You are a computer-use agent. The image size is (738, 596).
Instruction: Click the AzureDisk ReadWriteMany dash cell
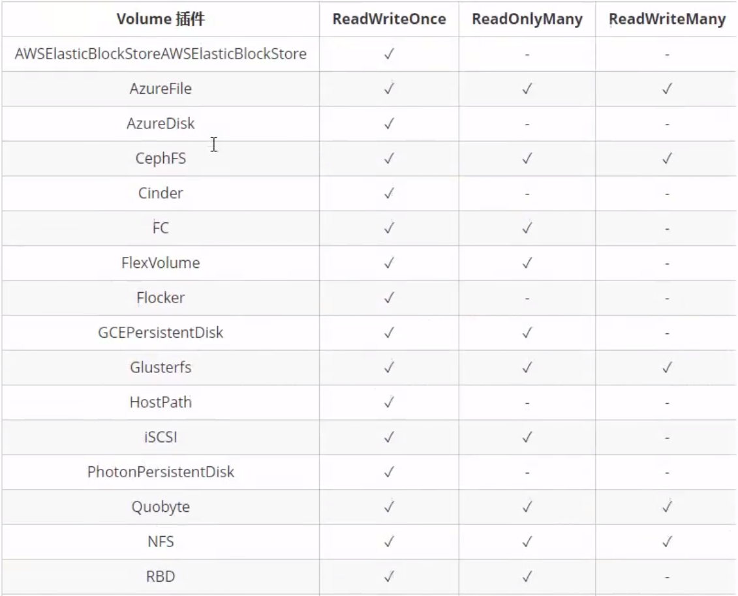(667, 124)
